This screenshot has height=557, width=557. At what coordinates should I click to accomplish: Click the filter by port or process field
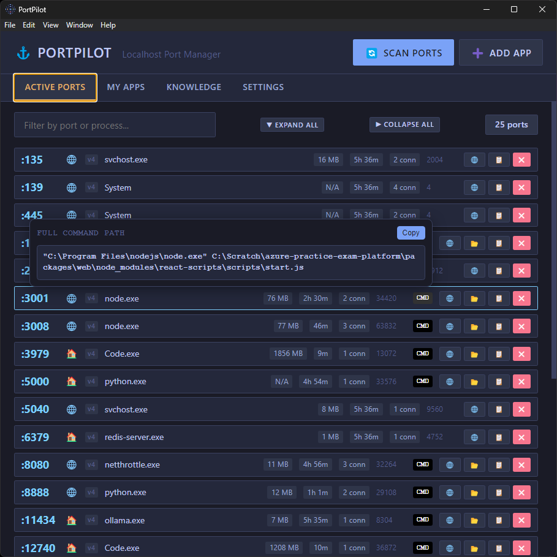pos(115,124)
